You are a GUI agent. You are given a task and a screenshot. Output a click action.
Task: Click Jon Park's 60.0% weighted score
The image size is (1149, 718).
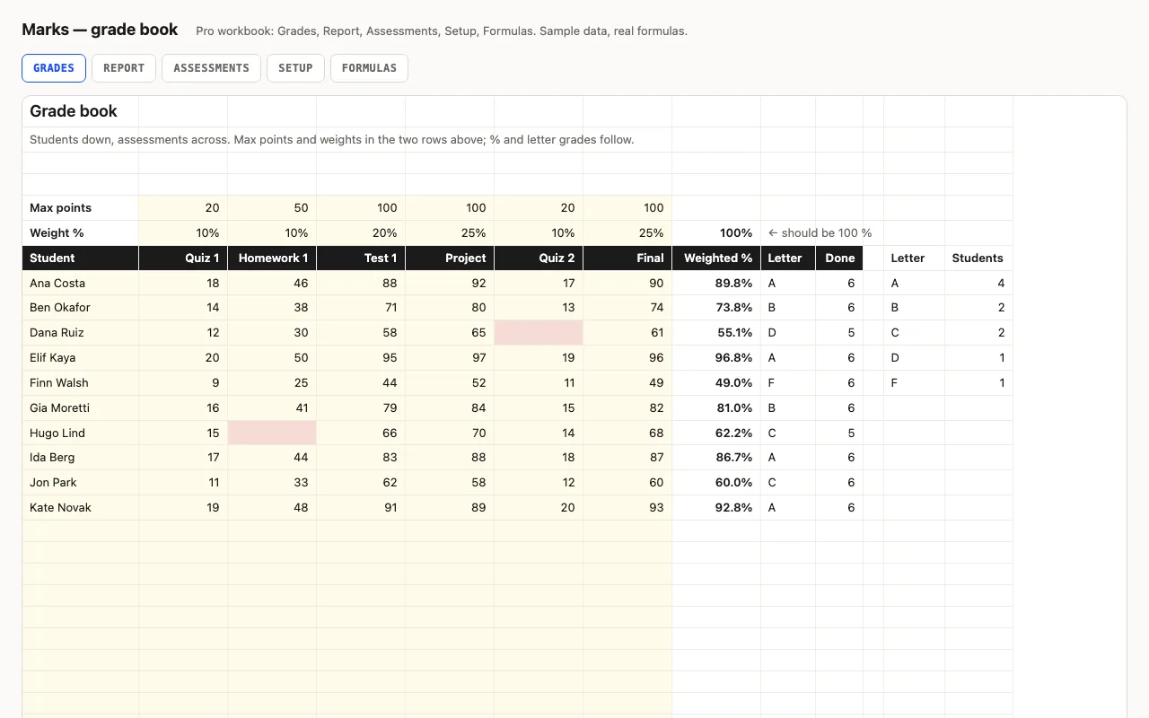click(716, 483)
